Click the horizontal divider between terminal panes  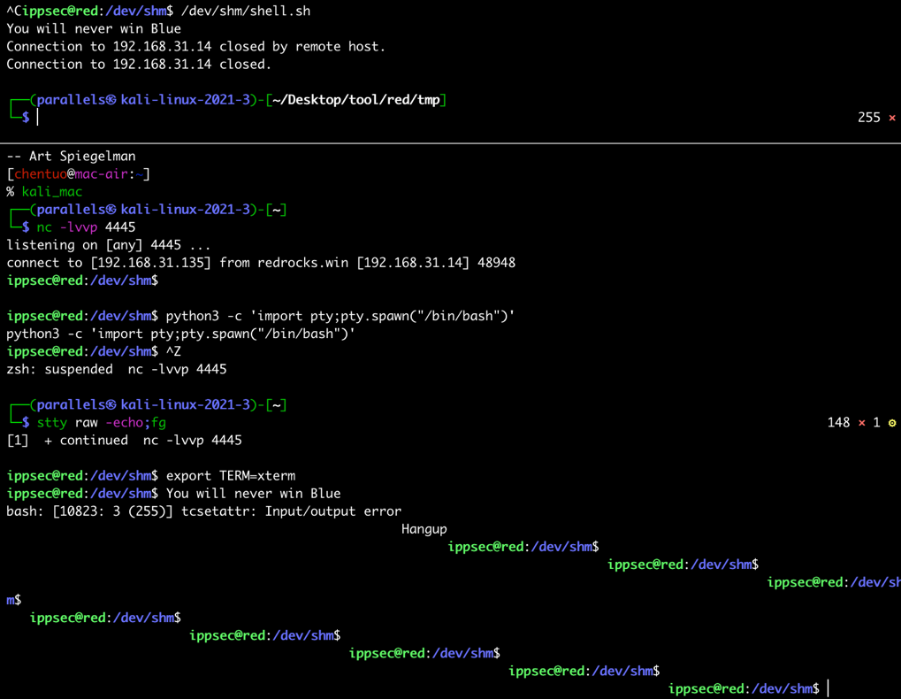coord(450,142)
